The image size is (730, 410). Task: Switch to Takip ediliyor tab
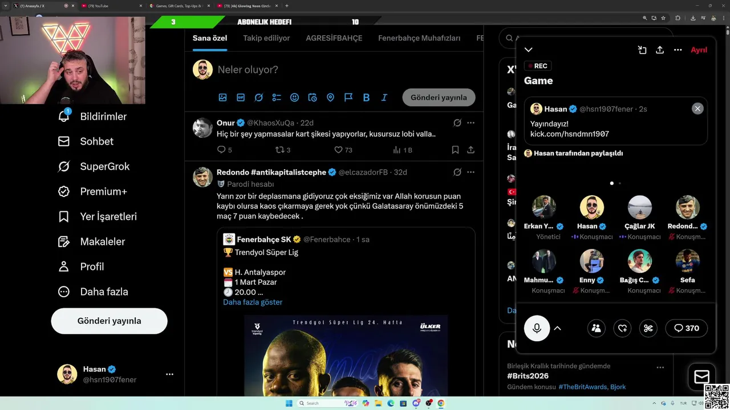[x=266, y=38]
